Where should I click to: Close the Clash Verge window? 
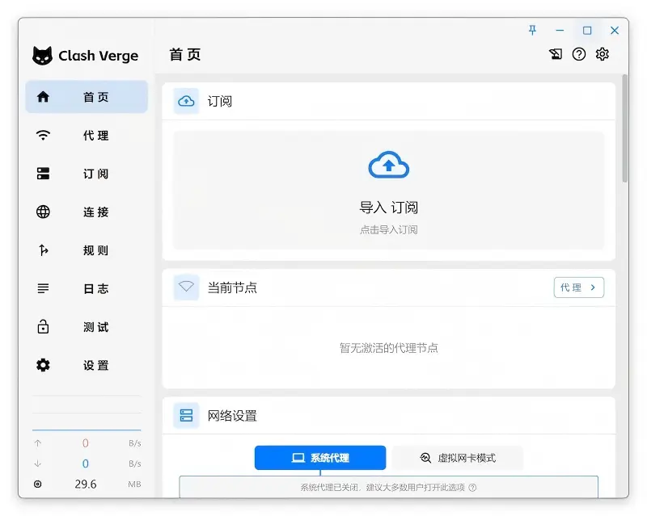pyautogui.click(x=615, y=30)
